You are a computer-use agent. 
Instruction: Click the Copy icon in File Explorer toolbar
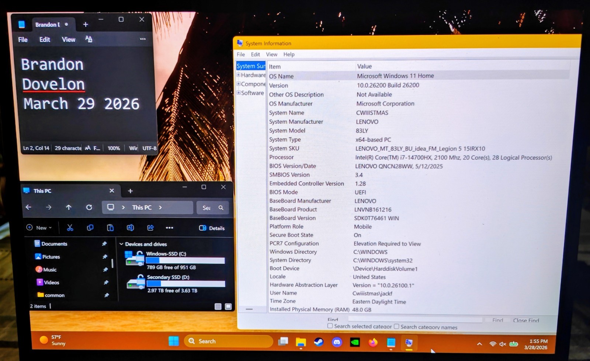click(90, 228)
